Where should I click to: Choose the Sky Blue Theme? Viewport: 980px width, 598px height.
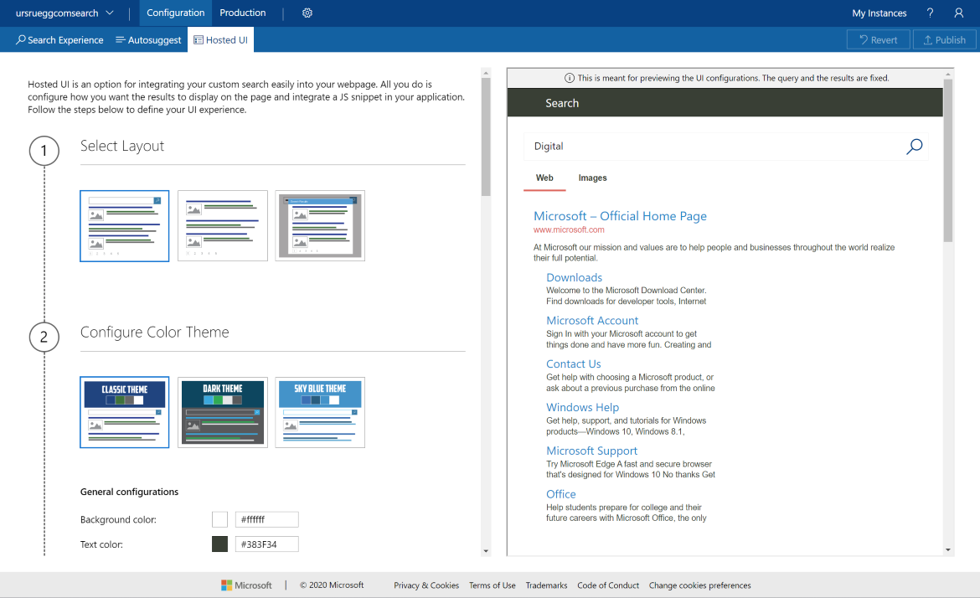click(320, 412)
